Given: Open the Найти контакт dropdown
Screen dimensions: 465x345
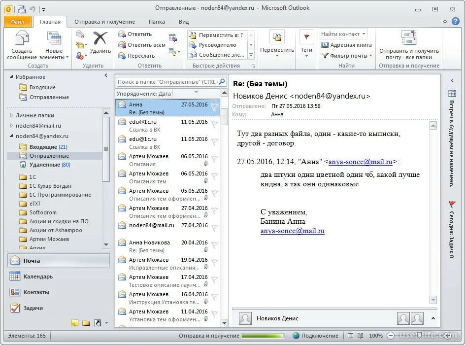Looking at the screenshot, I should [364, 34].
